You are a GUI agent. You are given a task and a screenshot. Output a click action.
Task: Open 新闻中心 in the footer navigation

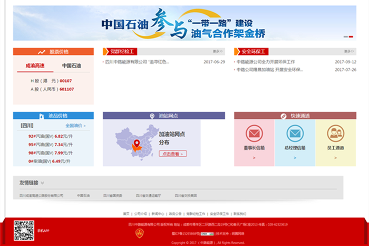(158, 214)
